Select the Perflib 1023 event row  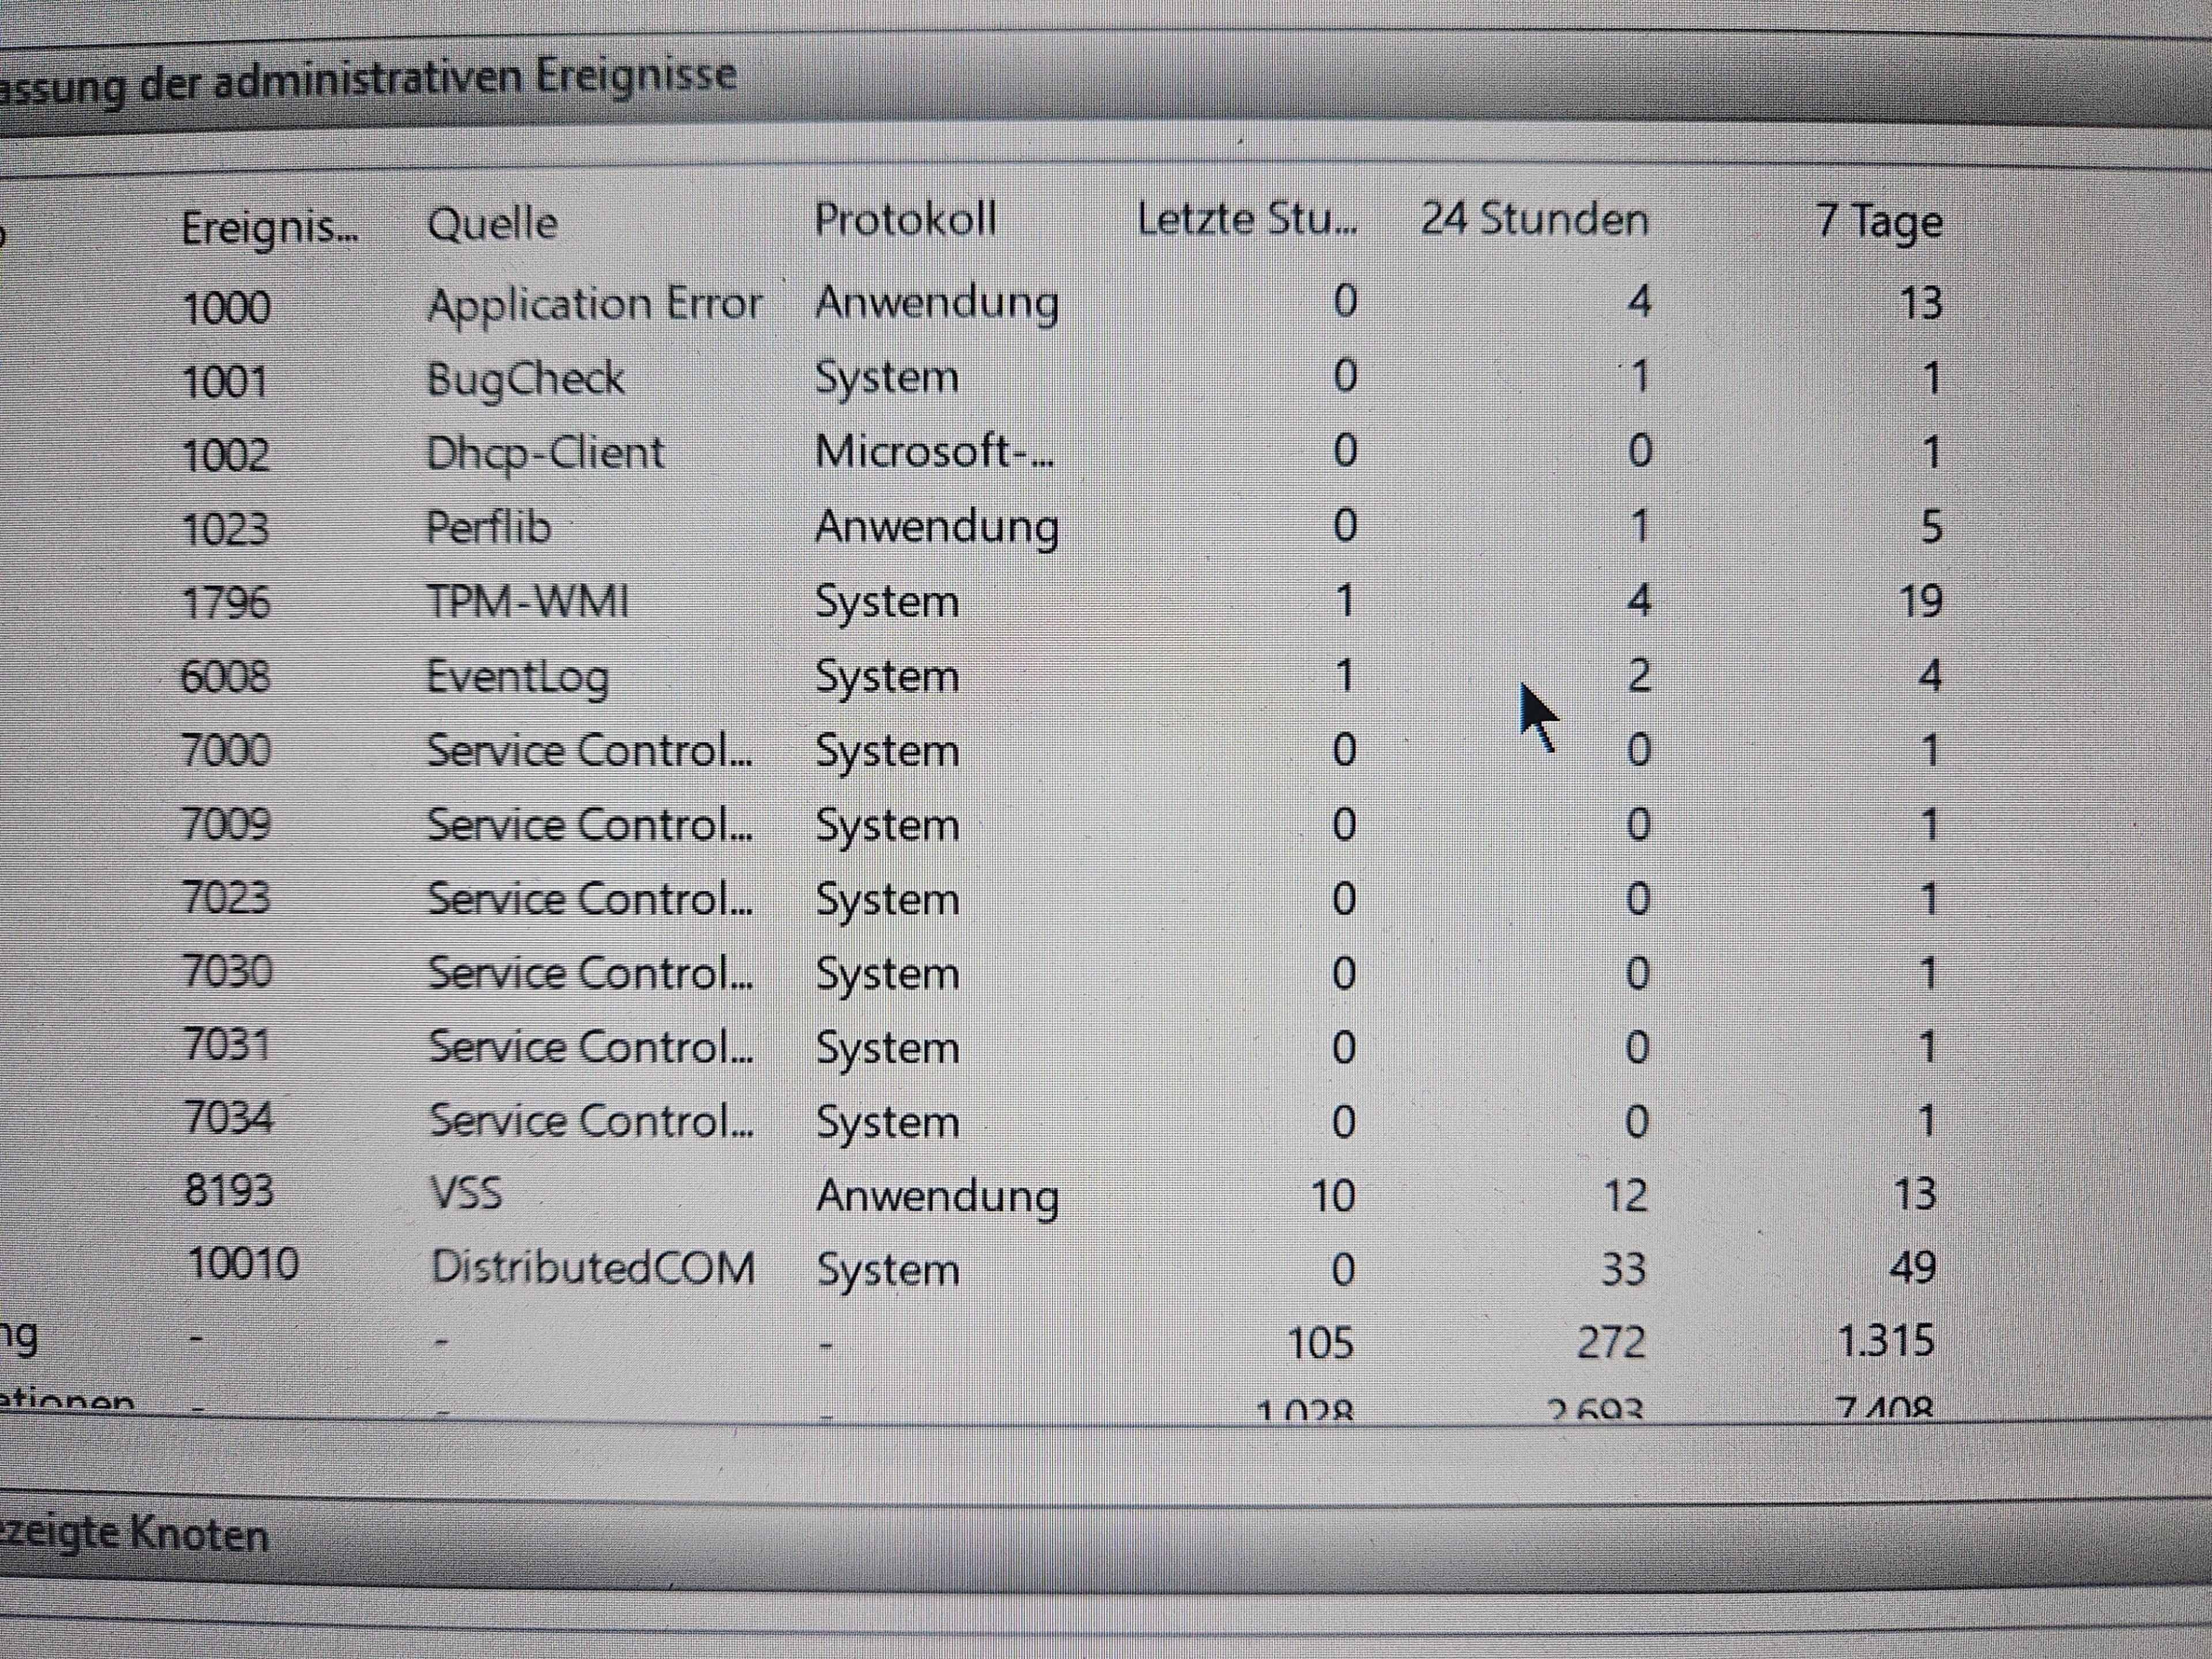488,527
